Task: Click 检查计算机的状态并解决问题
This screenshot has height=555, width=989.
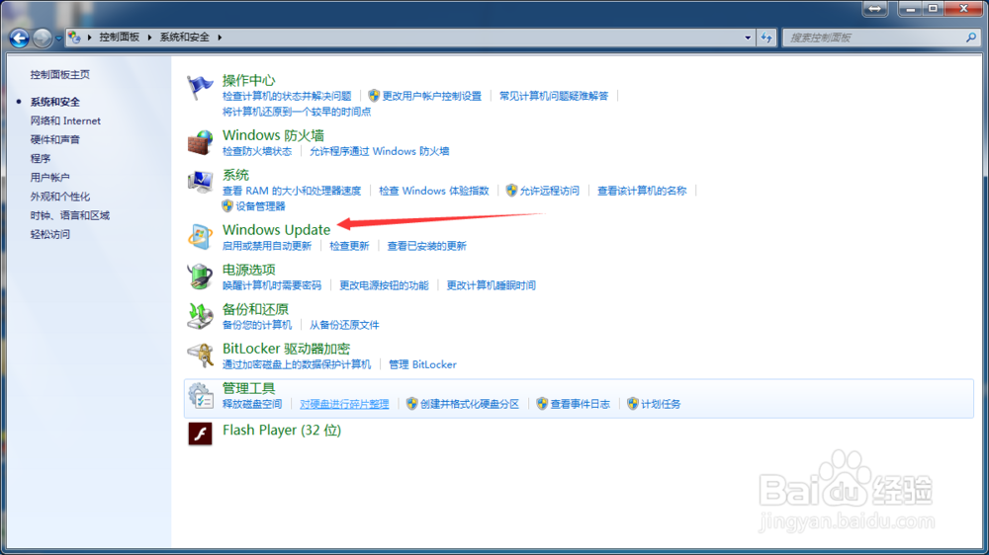Action: (287, 96)
